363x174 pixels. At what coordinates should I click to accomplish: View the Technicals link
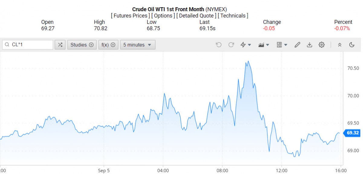click(233, 15)
